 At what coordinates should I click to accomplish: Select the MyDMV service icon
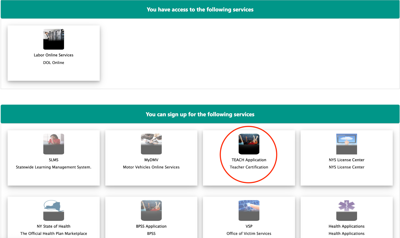151,144
